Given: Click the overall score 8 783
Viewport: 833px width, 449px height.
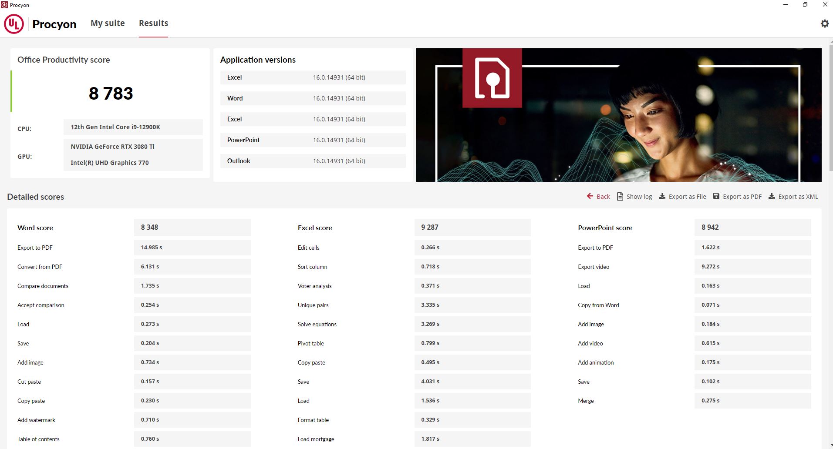Looking at the screenshot, I should (x=111, y=94).
